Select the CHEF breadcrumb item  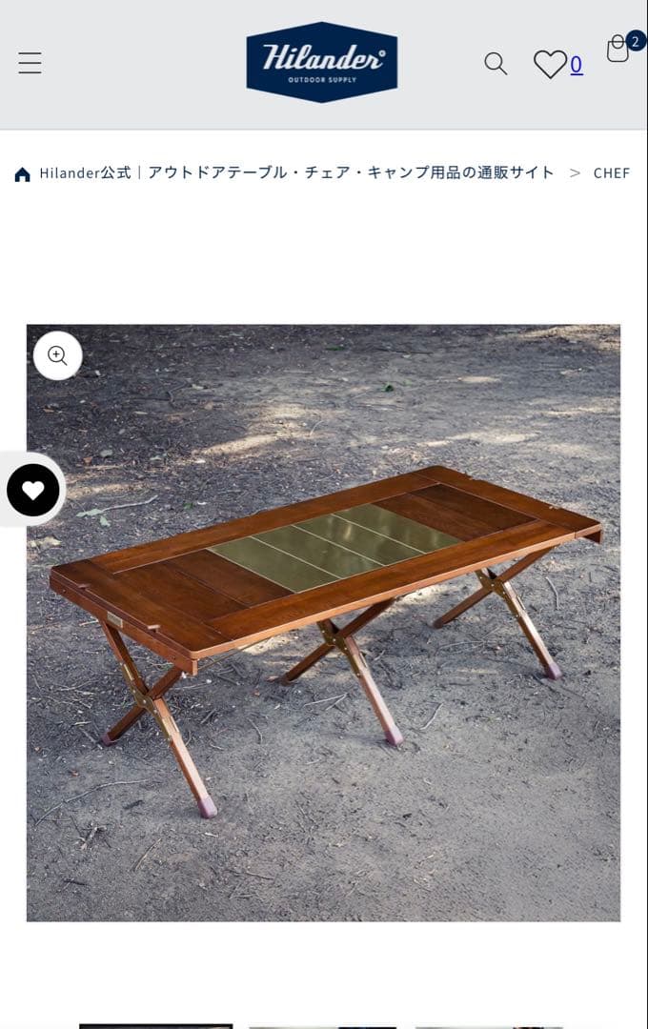pyautogui.click(x=611, y=173)
